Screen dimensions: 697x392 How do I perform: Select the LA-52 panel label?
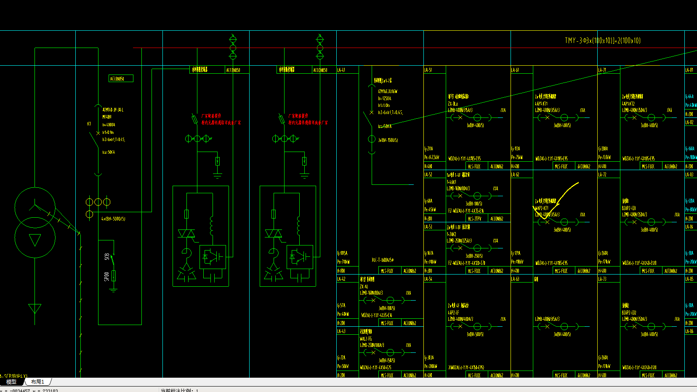click(428, 174)
